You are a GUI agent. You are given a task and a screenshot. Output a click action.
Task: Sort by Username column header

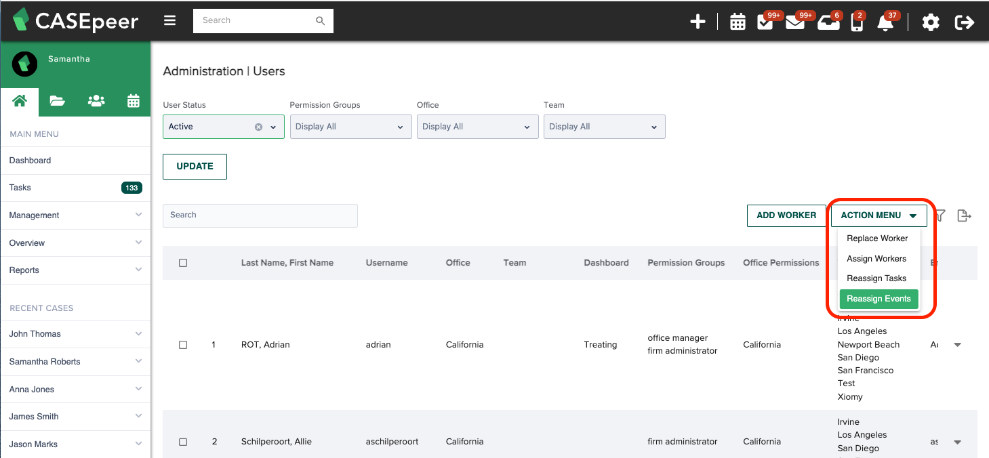click(386, 263)
